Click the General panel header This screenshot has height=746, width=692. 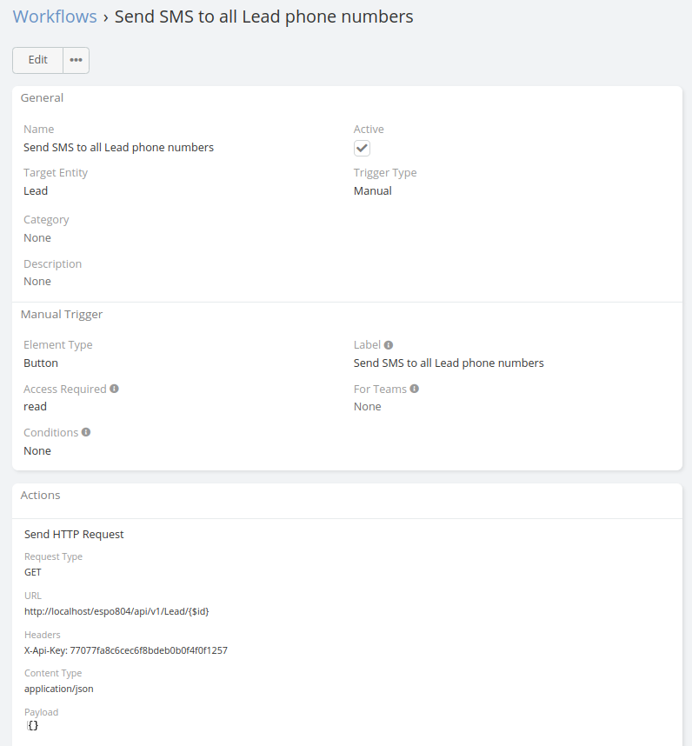(x=42, y=98)
